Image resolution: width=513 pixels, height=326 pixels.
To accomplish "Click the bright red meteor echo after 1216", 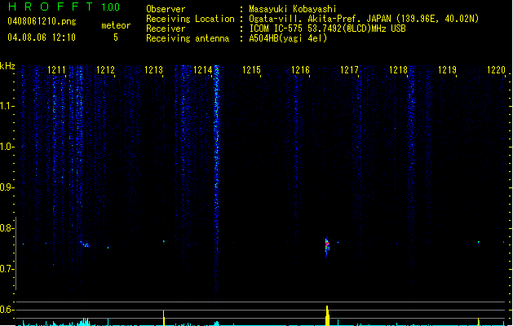I will [327, 245].
